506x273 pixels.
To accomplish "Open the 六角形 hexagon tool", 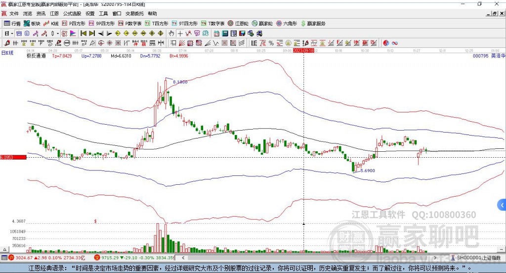I will pyautogui.click(x=287, y=24).
